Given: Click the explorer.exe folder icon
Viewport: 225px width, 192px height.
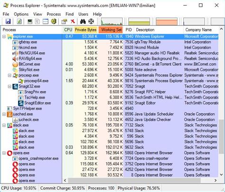Looking at the screenshot, I should (9, 37).
